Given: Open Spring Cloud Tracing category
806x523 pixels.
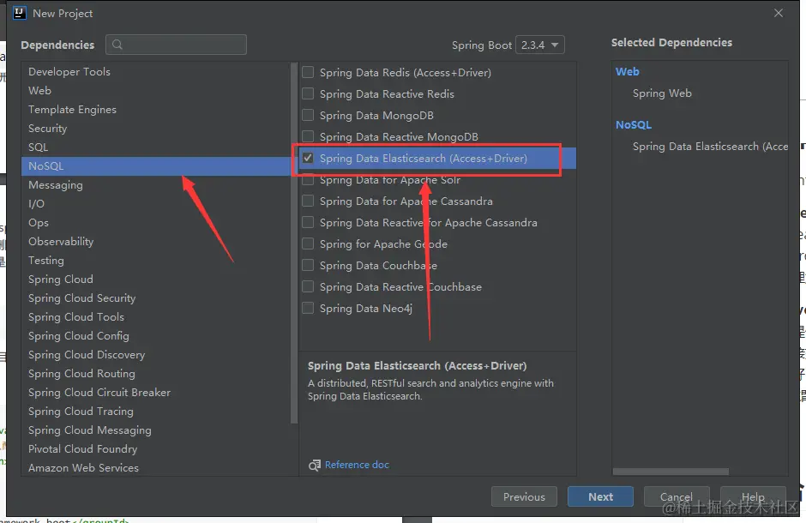Looking at the screenshot, I should pyautogui.click(x=156, y=412).
